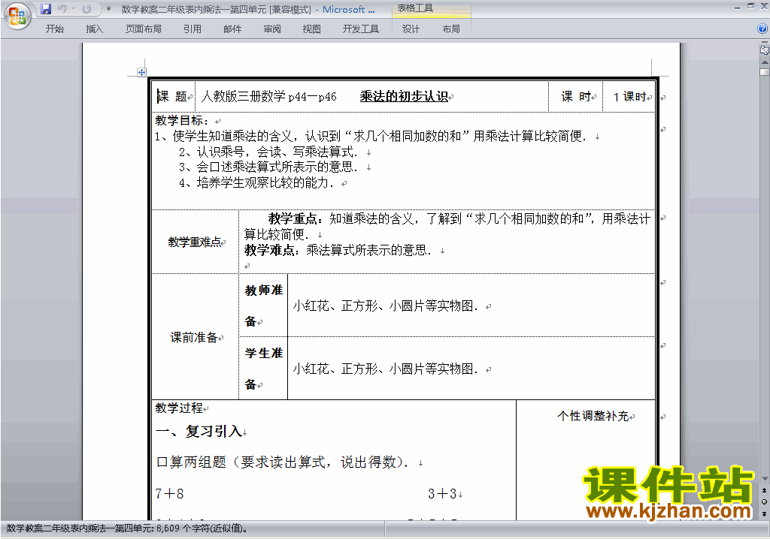Click the 课前准备 cell
Screen dimensions: 770x539
[195, 337]
